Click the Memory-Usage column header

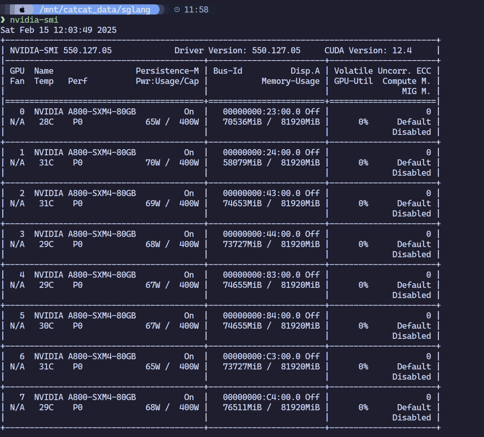(290, 81)
